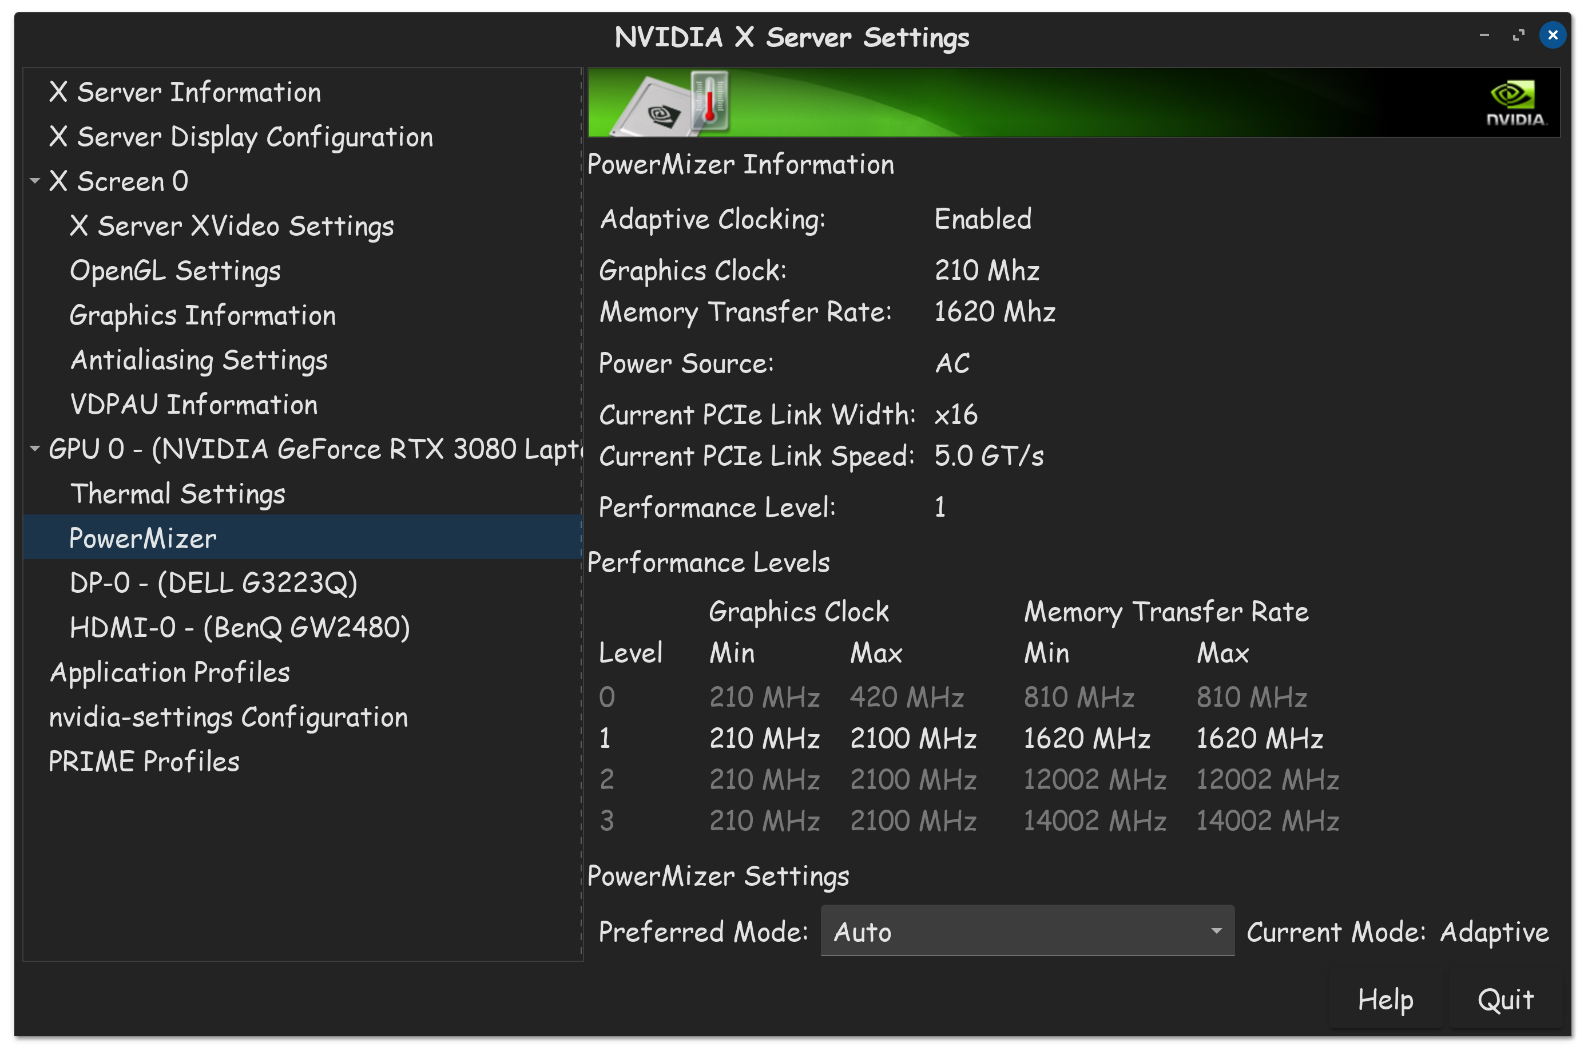Minimize the NVIDIA settings window

(1484, 35)
